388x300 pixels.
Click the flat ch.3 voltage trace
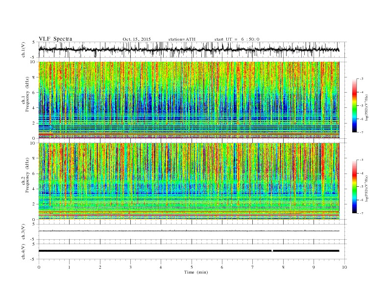coord(189,231)
